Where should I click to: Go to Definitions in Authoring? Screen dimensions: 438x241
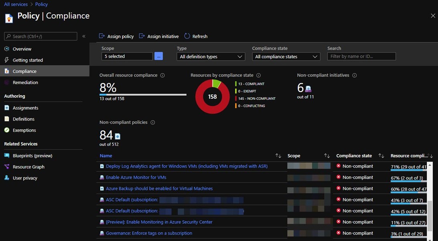[x=23, y=119]
